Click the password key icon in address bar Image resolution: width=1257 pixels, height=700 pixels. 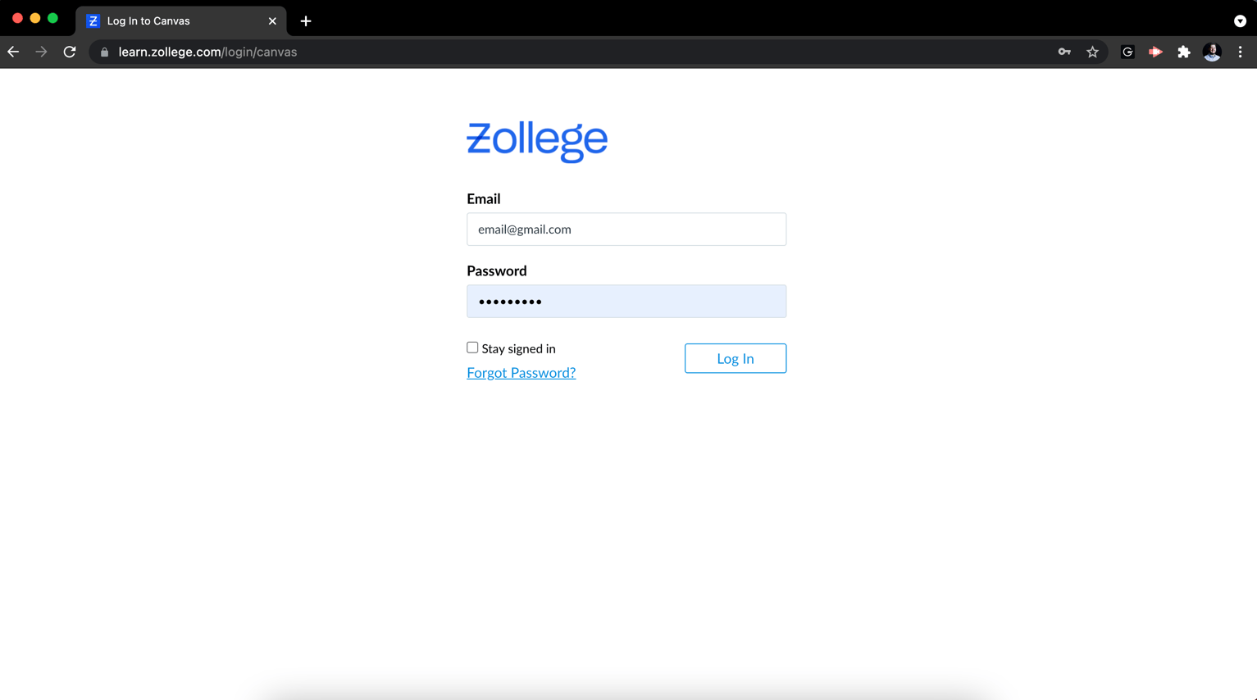1063,51
